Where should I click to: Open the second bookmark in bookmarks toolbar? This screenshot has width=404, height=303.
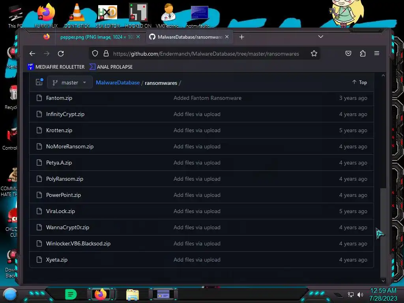click(111, 67)
